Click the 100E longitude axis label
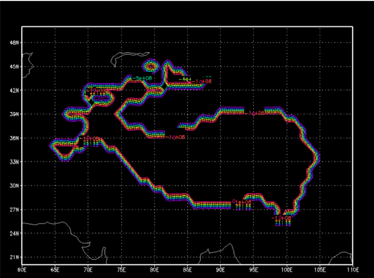374x278 pixels. [286, 270]
